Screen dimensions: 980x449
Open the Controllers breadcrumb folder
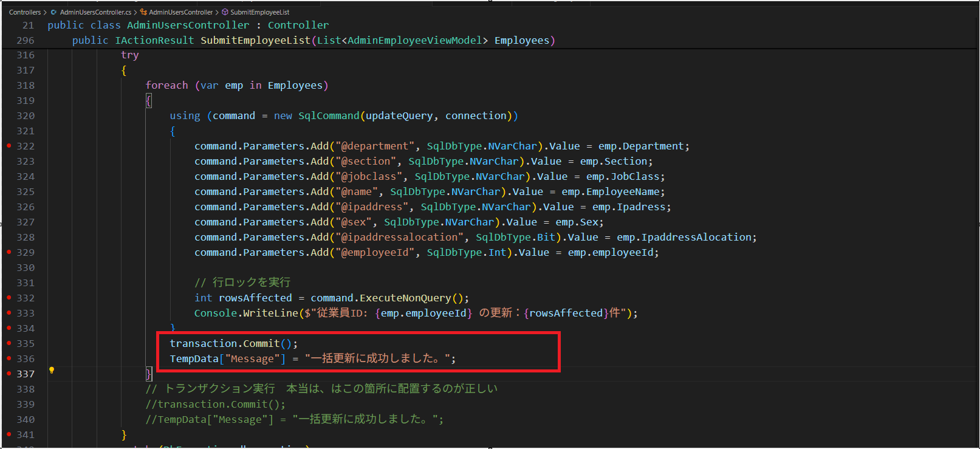(25, 12)
